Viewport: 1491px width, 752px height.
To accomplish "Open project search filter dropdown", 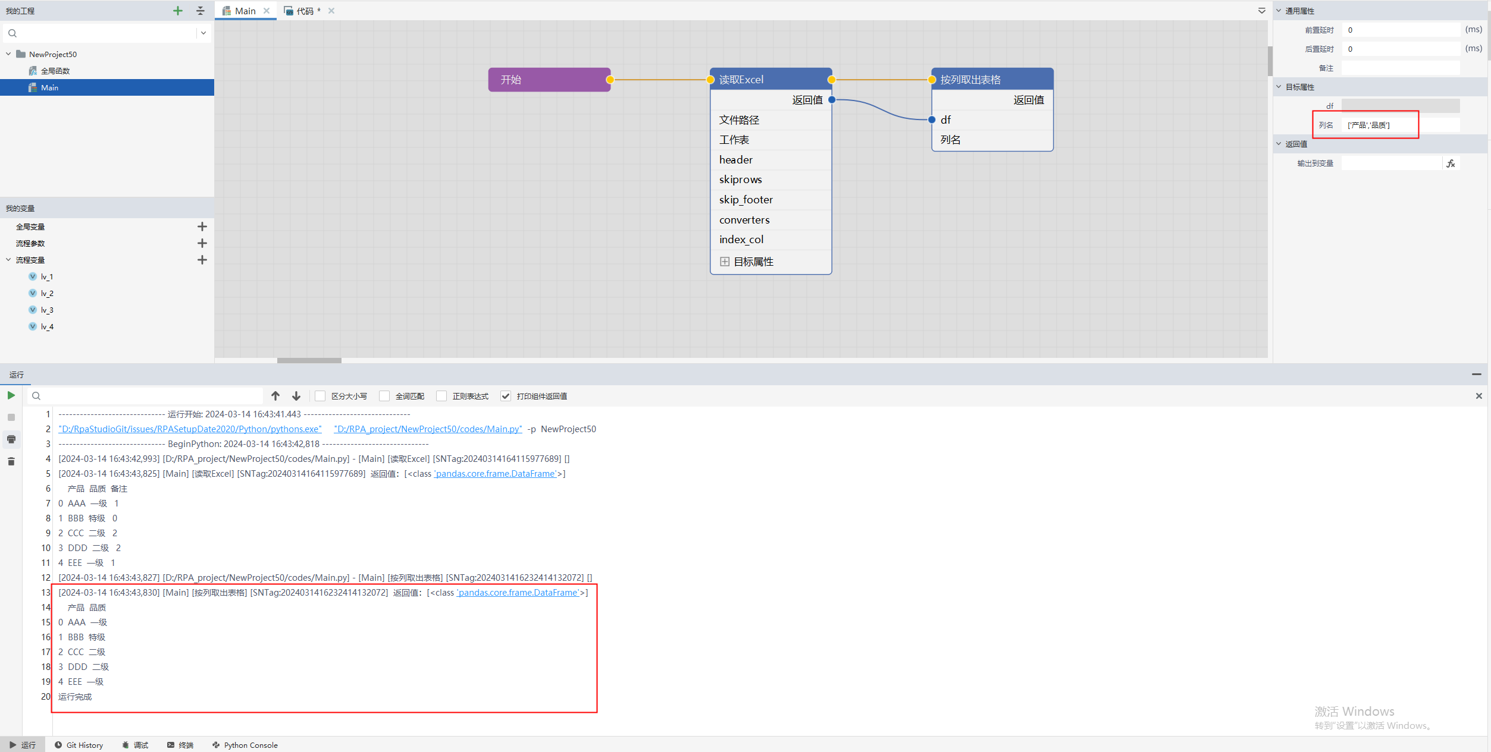I will point(203,33).
